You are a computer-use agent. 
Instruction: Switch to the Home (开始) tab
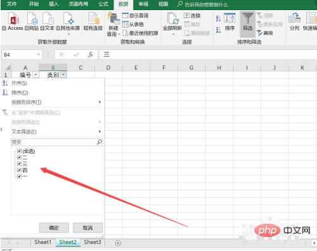(34, 4)
